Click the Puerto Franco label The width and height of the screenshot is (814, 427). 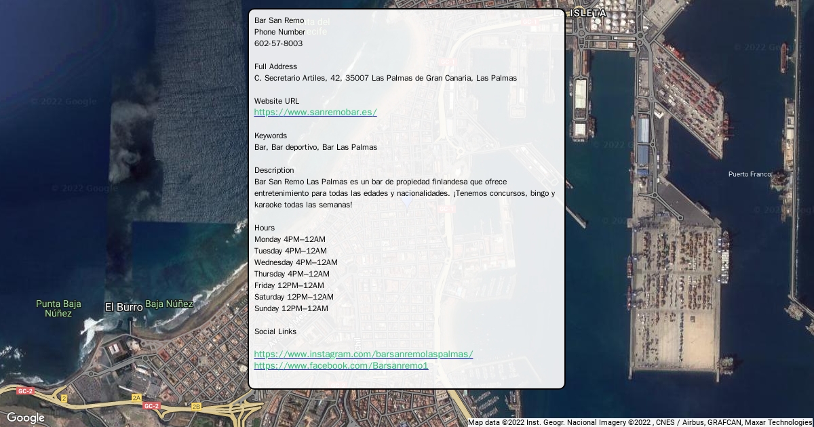750,174
